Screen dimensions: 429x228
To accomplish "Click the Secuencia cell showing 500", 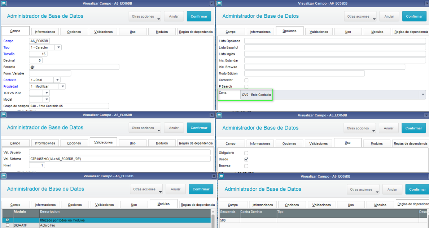I will [230, 220].
